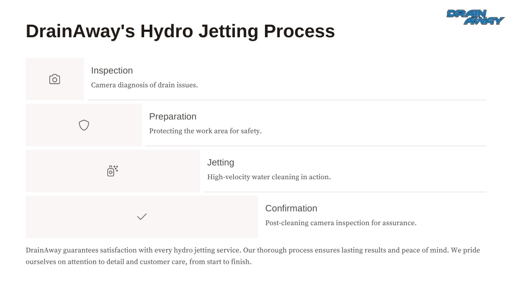Click the spray bottle Jetting icon
The height and width of the screenshot is (290, 516).
pos(112,171)
